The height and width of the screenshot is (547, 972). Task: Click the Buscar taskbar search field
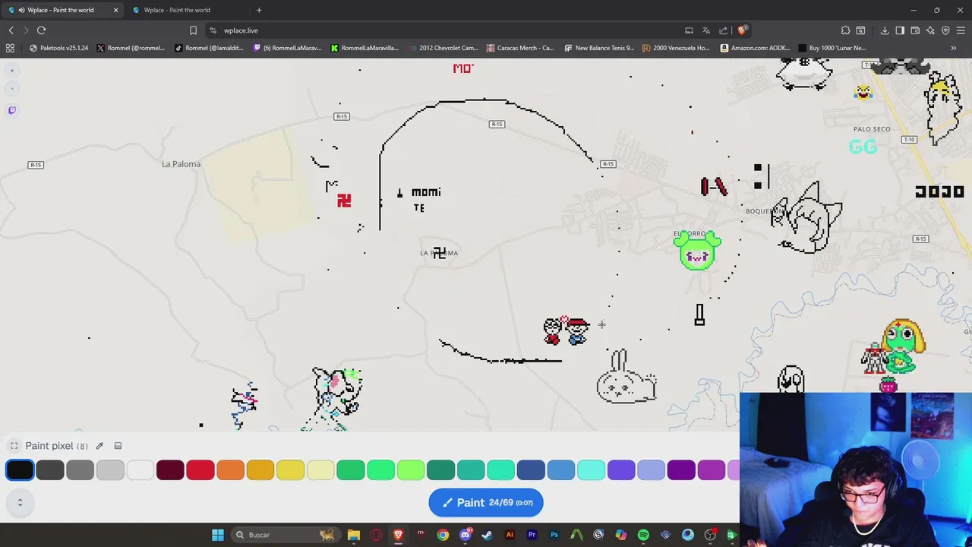285,535
